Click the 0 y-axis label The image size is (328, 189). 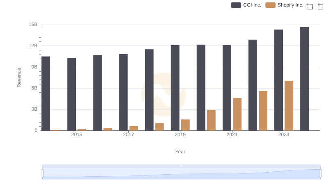point(36,131)
